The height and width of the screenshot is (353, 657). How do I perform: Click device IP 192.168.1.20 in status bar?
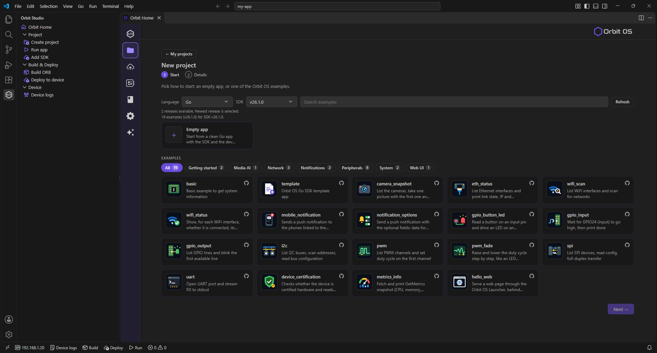pyautogui.click(x=30, y=348)
